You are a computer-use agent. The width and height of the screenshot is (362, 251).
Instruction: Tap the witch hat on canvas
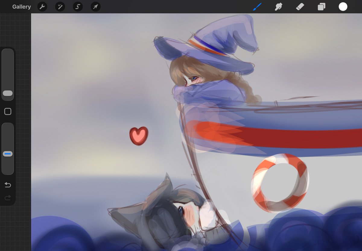(206, 45)
